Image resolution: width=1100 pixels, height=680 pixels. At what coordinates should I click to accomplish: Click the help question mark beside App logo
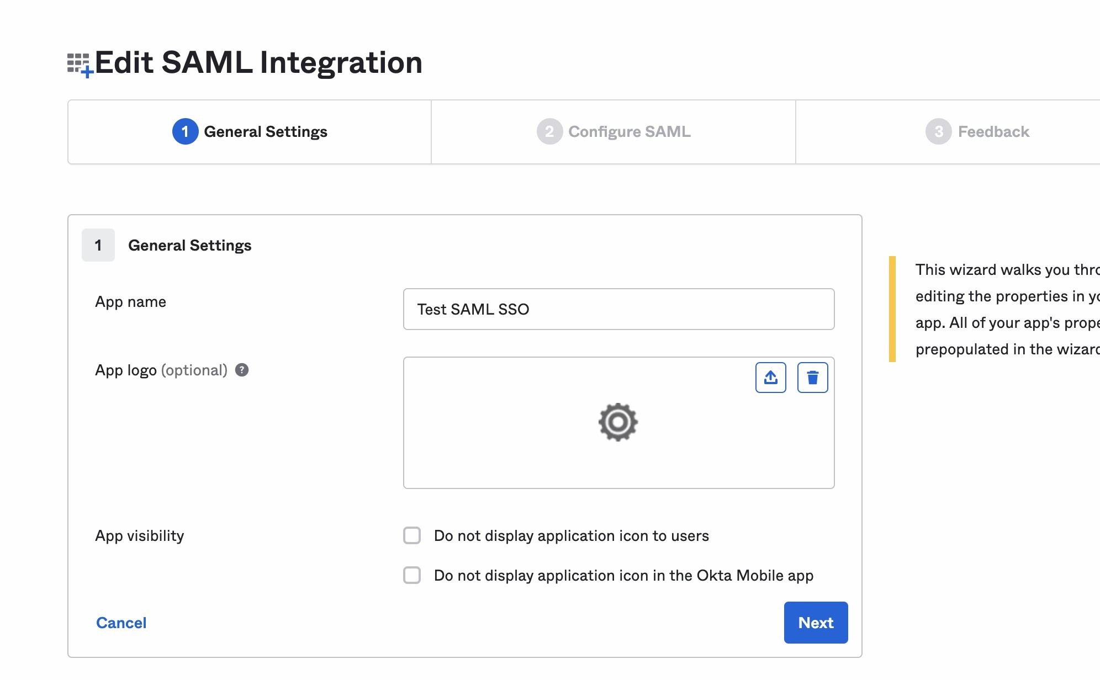pos(242,370)
